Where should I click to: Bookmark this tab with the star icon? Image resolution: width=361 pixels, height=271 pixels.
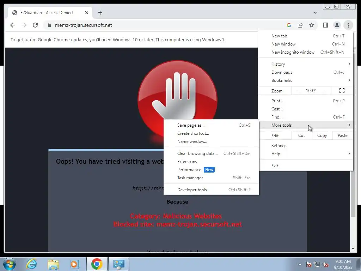tap(312, 25)
